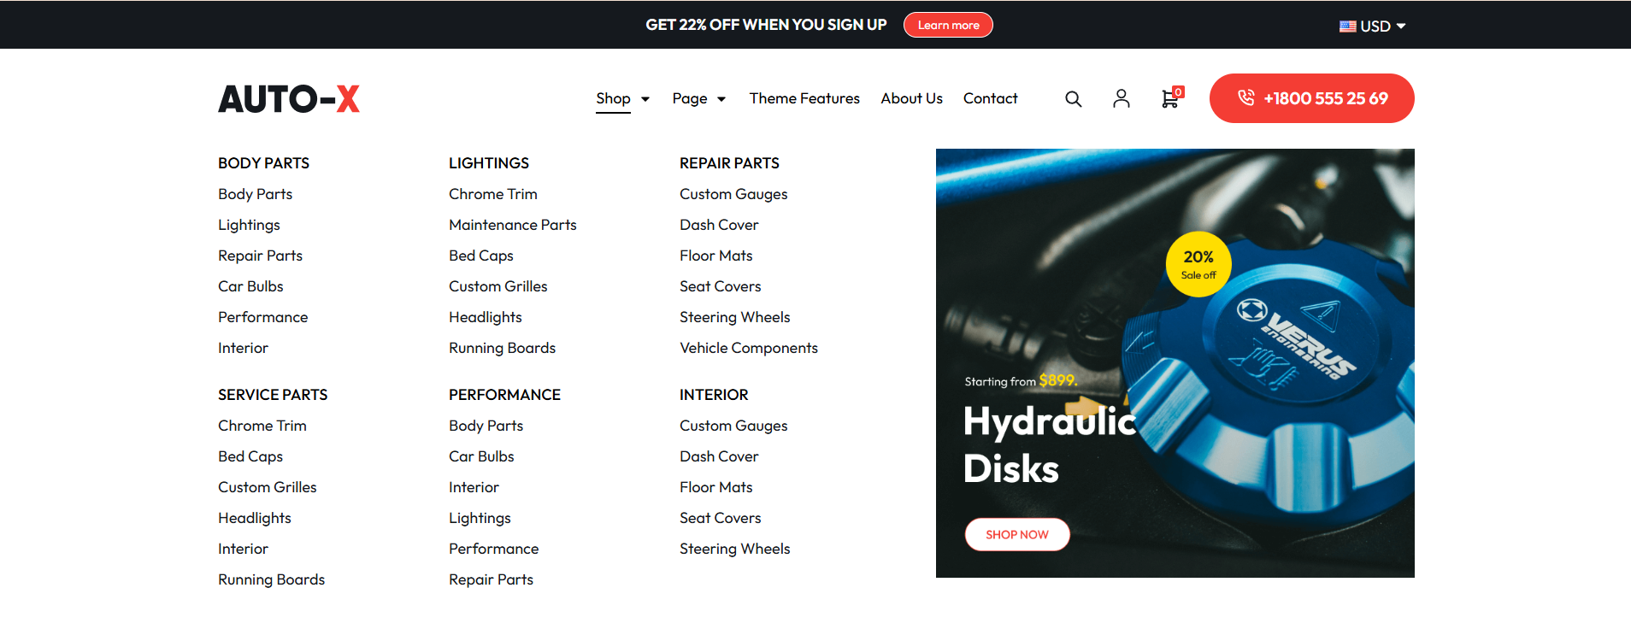Select the Vehicle Components link
This screenshot has height=635, width=1631.
pos(748,348)
